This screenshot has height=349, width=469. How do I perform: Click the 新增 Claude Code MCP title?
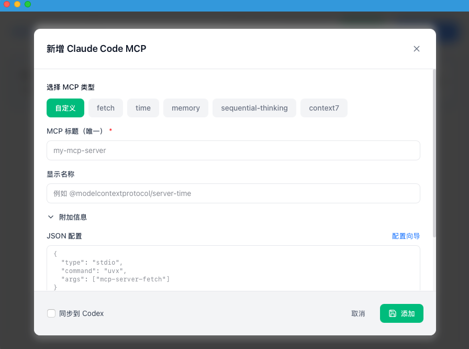coord(96,49)
